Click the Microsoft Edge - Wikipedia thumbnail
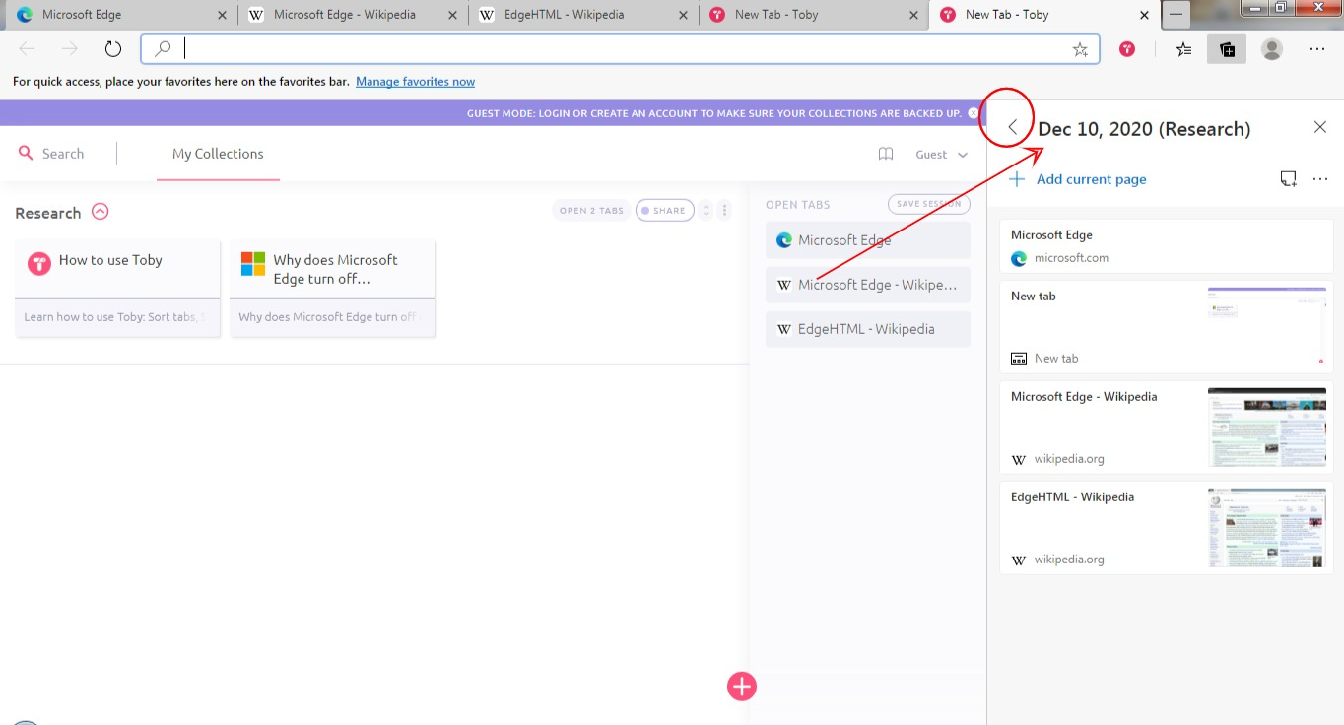The width and height of the screenshot is (1344, 725). pyautogui.click(x=1266, y=428)
